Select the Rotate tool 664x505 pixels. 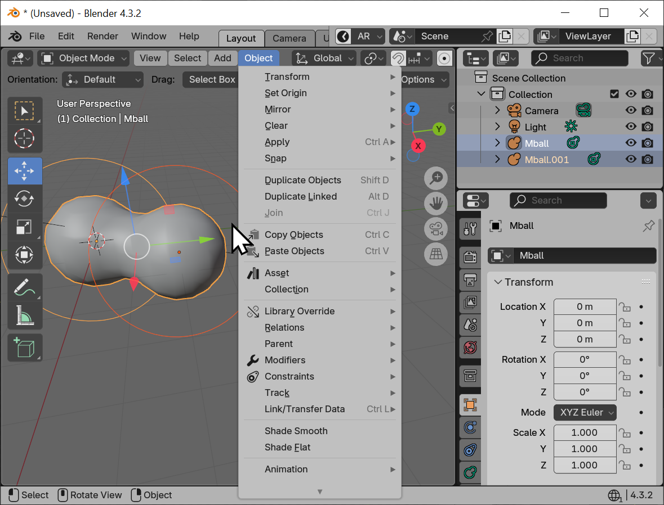point(25,199)
